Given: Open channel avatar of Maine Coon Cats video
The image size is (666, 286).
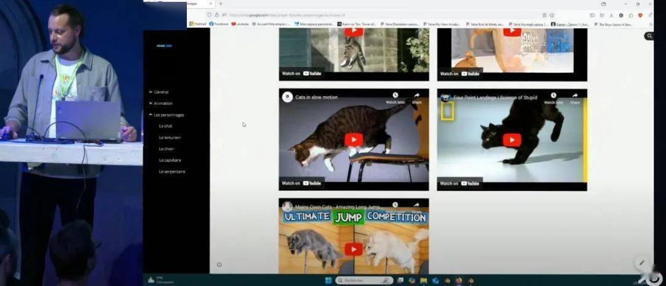Looking at the screenshot, I should click(x=287, y=206).
